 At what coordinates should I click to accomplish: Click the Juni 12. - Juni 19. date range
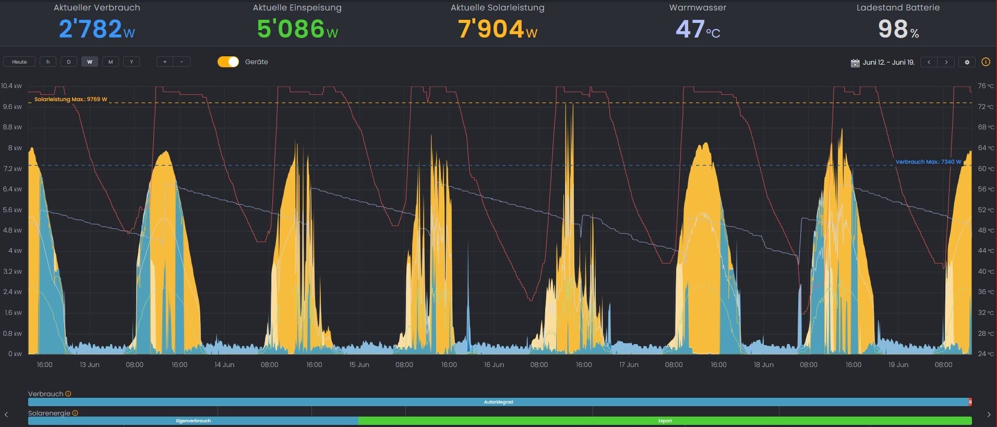point(888,62)
